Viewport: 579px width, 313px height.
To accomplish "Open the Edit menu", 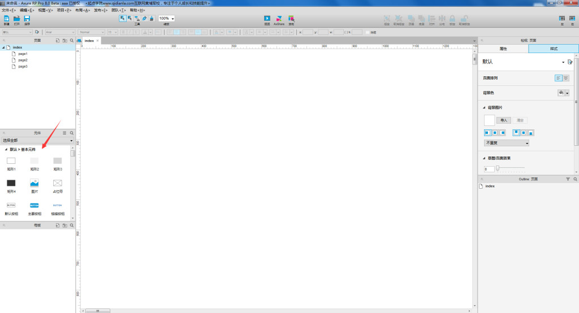I will pos(27,10).
